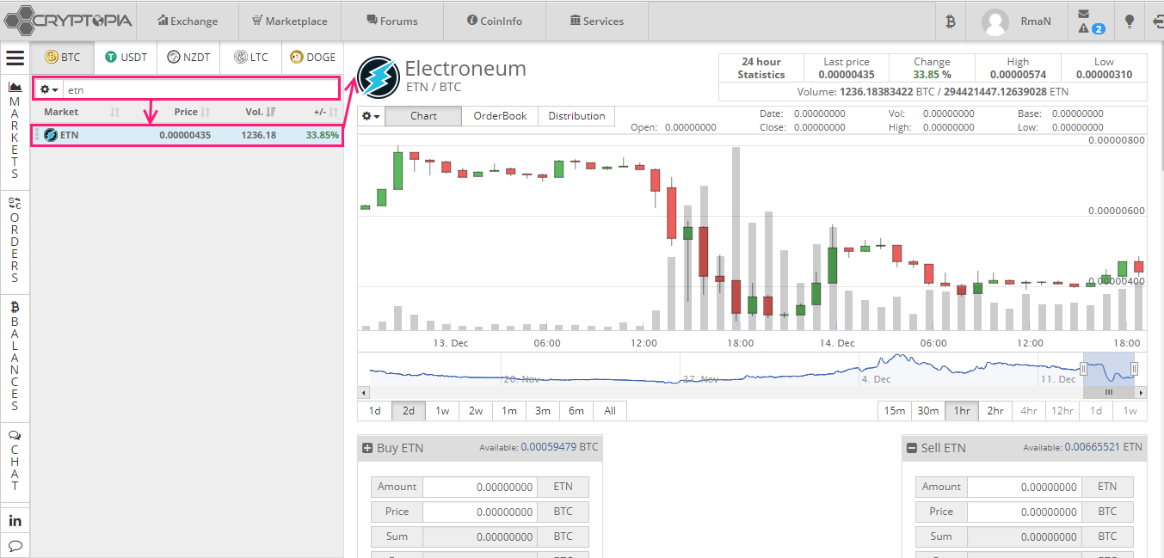The height and width of the screenshot is (558, 1164).
Task: Select the BTC market tab
Action: [x=62, y=58]
